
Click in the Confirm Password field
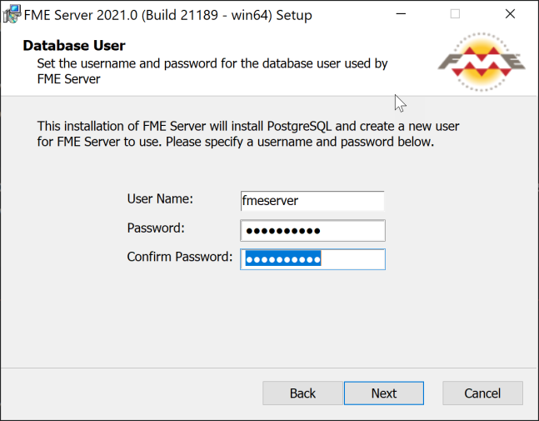tap(312, 259)
